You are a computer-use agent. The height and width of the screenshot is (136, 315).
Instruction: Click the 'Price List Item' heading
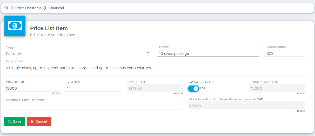coord(49,28)
